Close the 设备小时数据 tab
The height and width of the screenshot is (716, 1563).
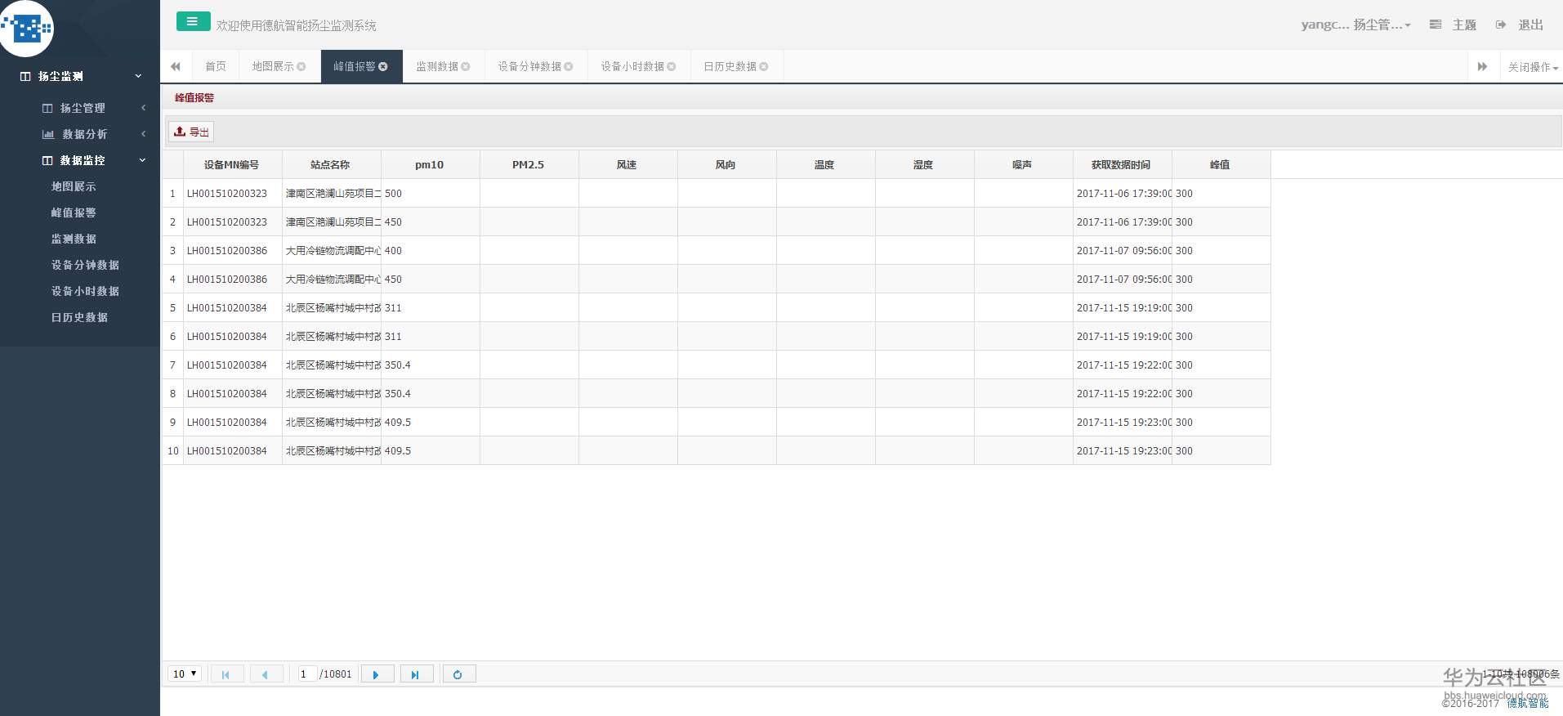672,67
